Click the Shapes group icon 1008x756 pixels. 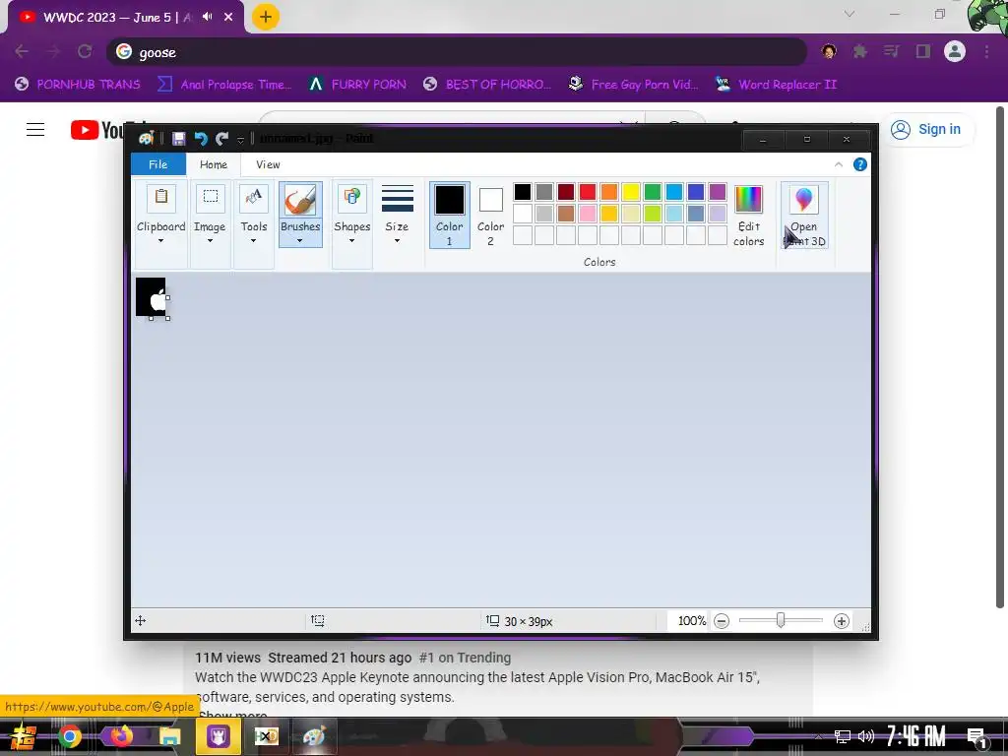pyautogui.click(x=351, y=197)
